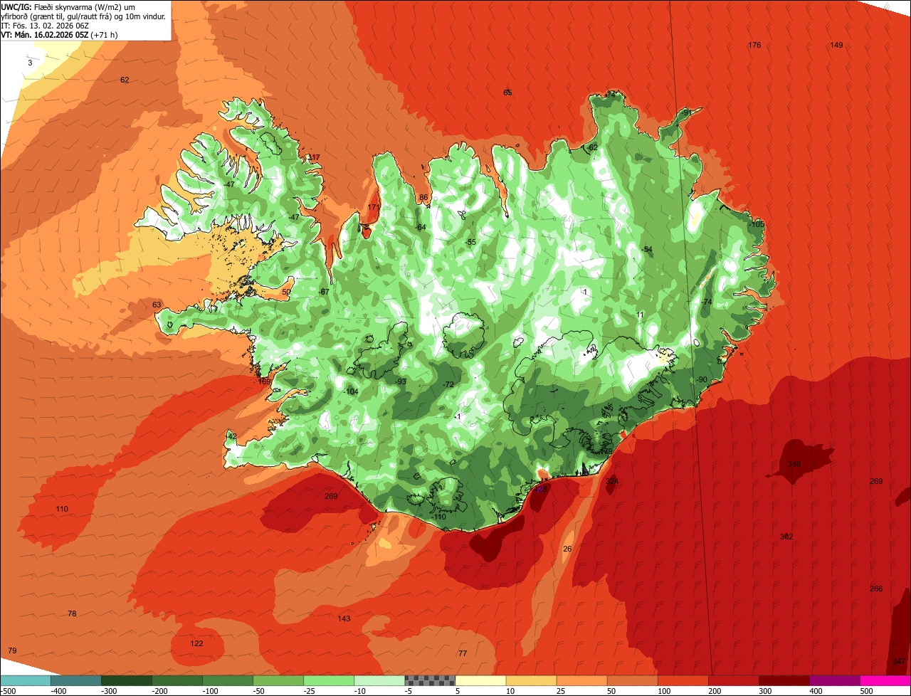This screenshot has height=696, width=911.
Task: Click the map value -104
Action: pos(351,393)
